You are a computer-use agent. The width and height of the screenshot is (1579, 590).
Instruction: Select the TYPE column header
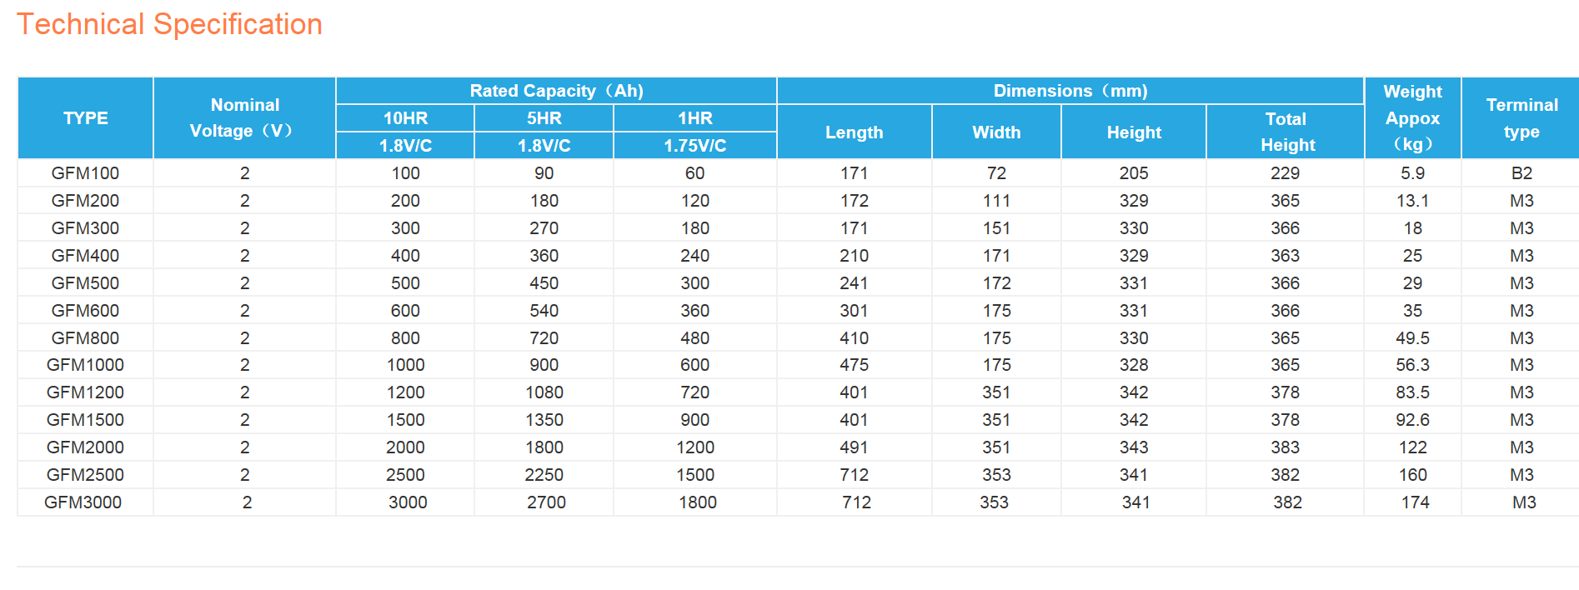(x=85, y=118)
